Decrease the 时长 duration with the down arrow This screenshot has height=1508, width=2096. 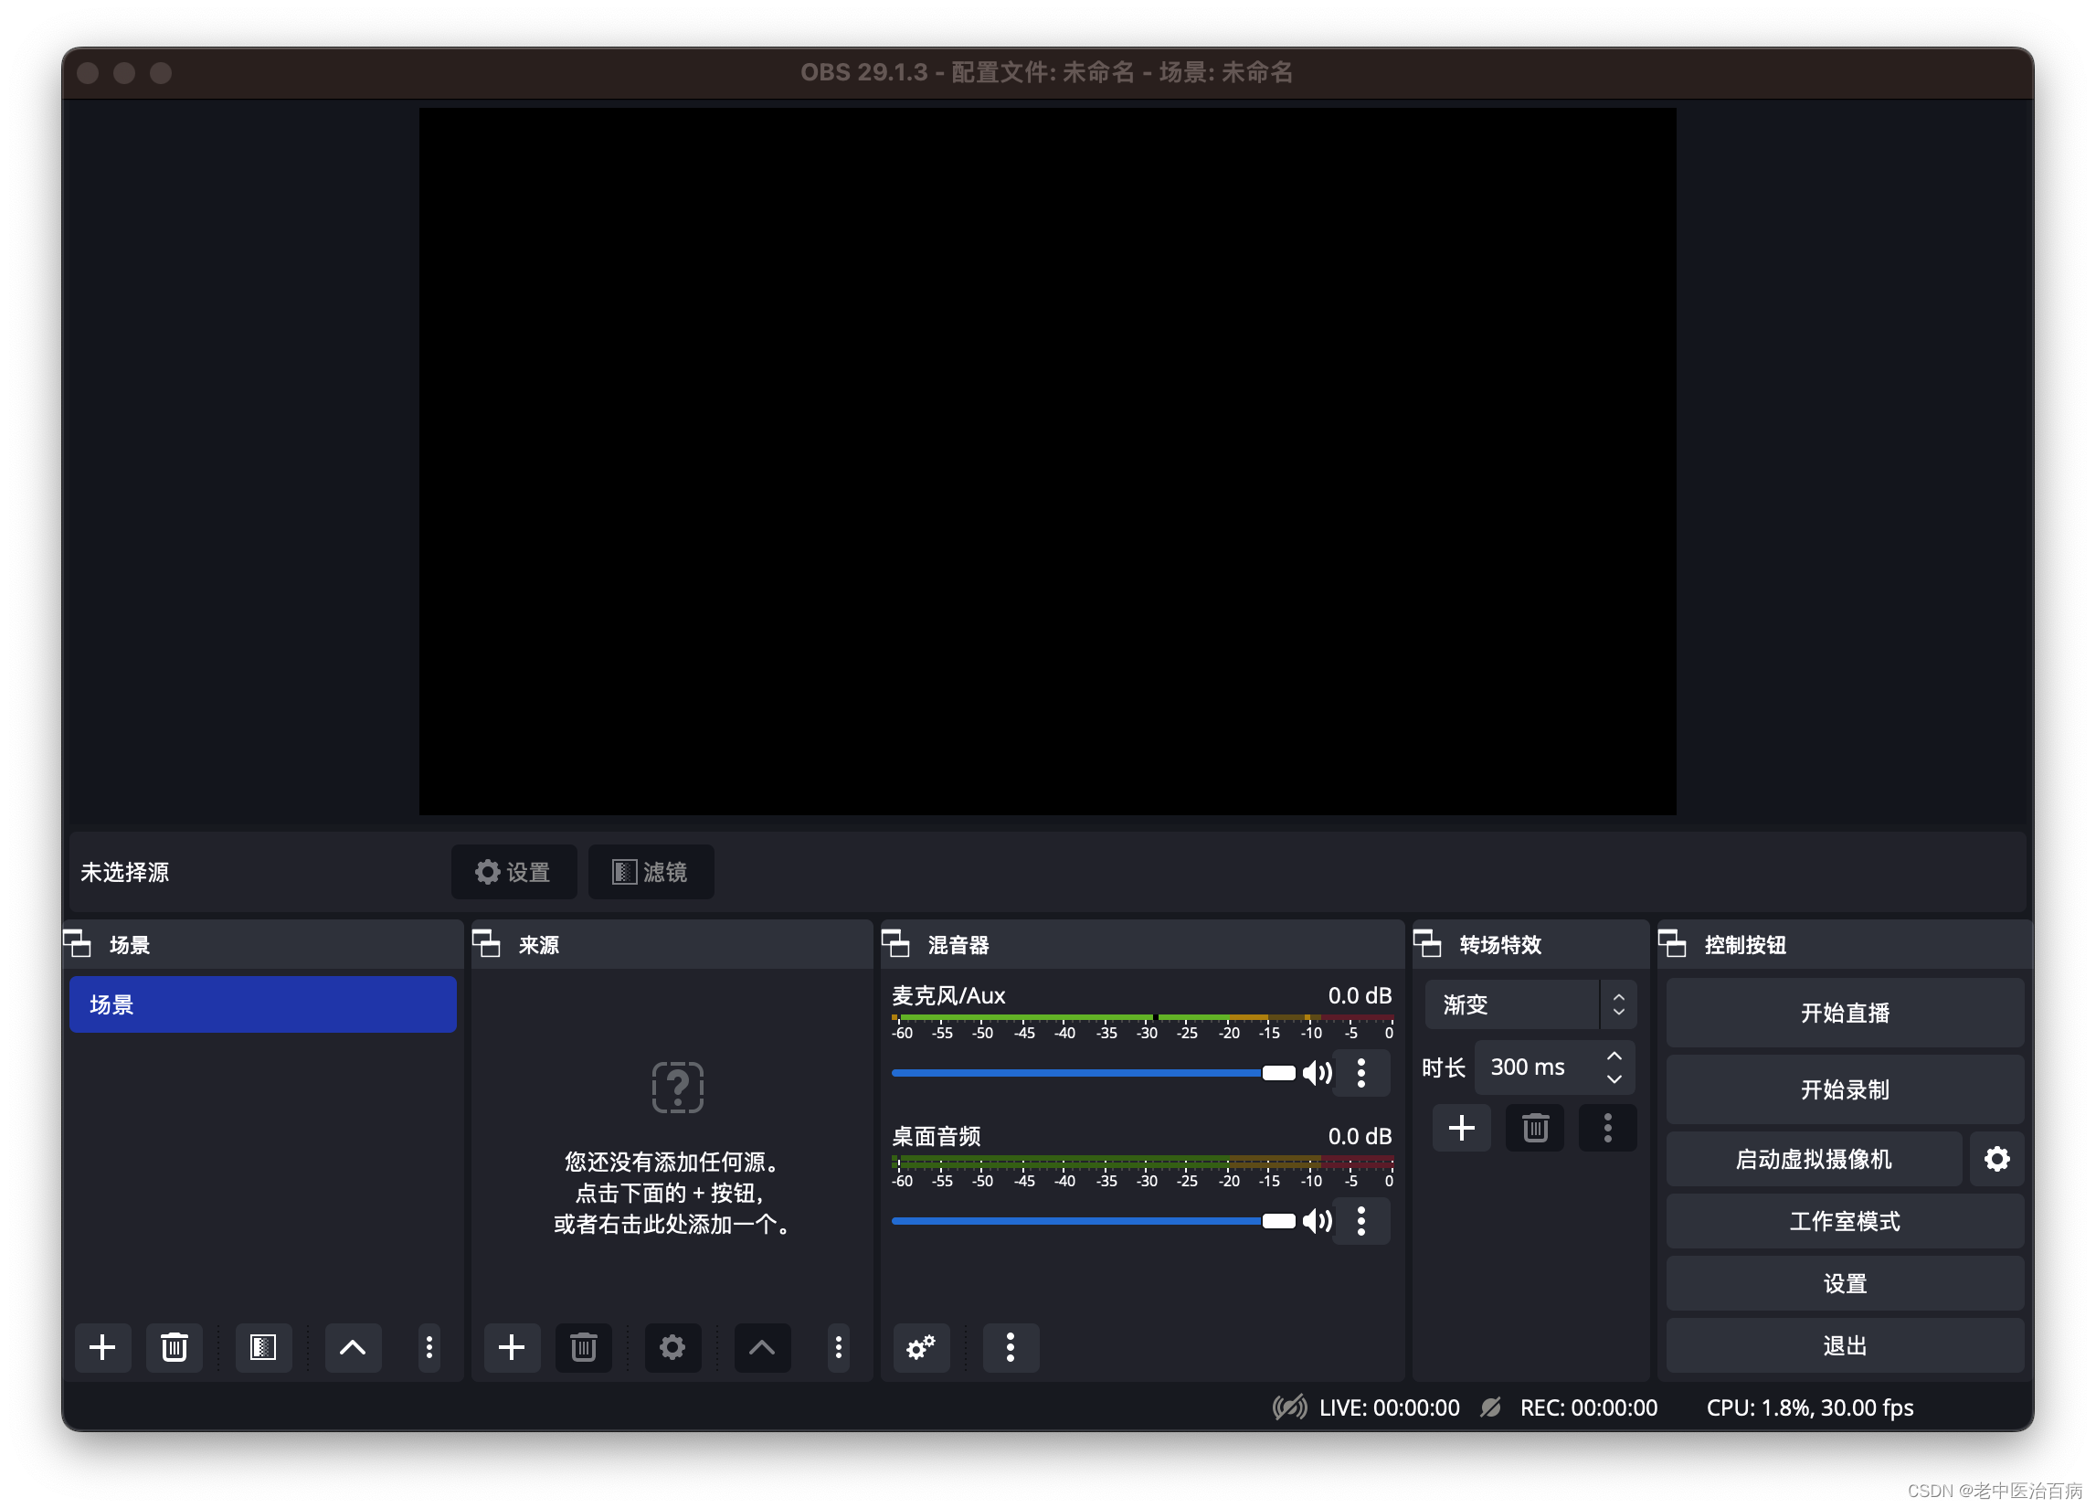1614,1079
